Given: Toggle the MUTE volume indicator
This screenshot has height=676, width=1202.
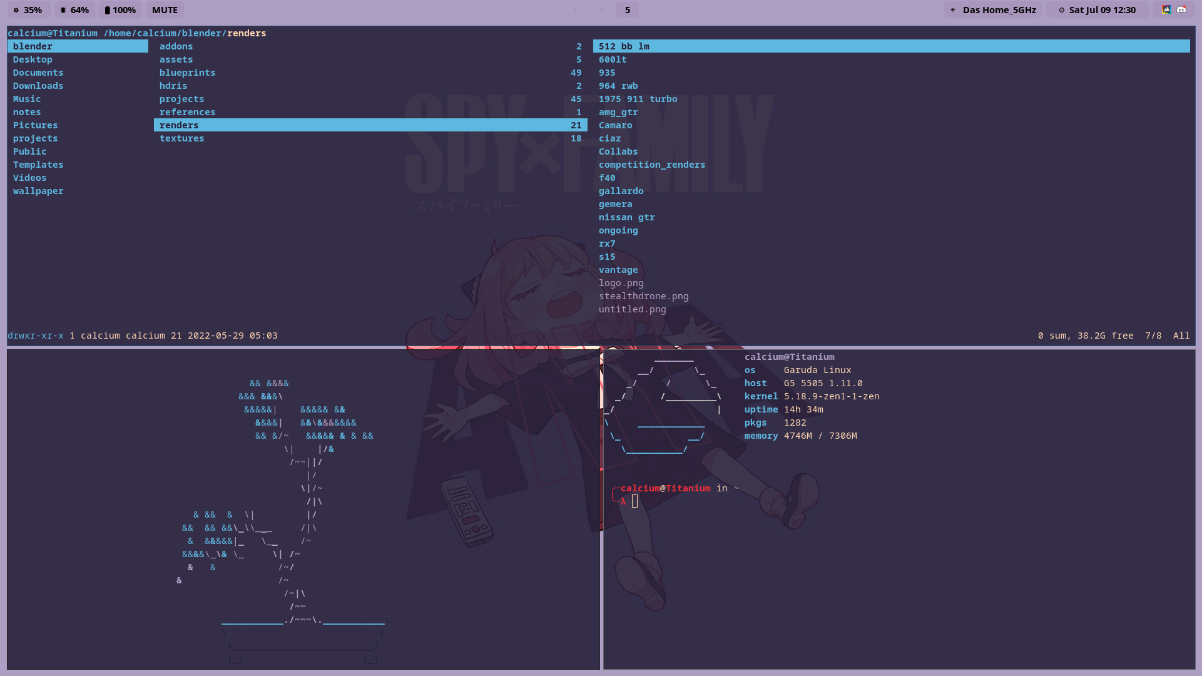Looking at the screenshot, I should click(165, 10).
